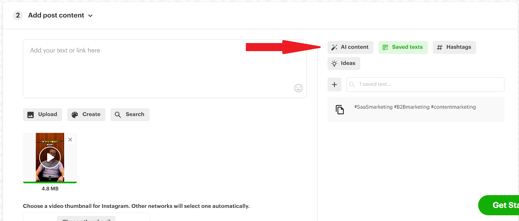Remove the uploaded video with the X
519x221 pixels.
click(70, 139)
